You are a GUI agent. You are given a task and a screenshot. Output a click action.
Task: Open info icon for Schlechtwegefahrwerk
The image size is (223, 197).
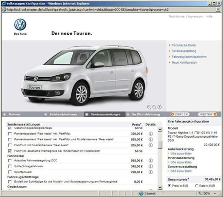(151, 166)
